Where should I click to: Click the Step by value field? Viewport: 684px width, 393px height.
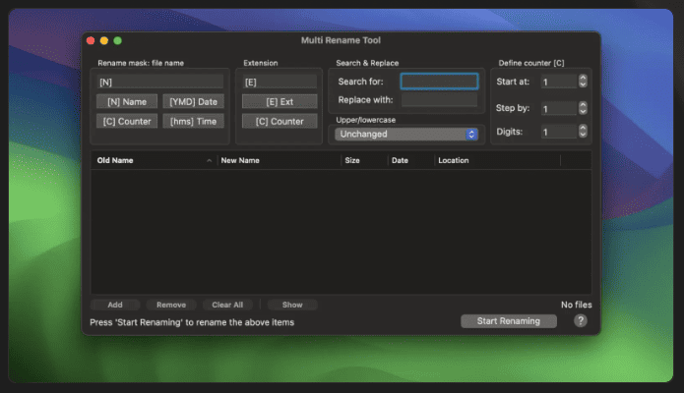559,108
